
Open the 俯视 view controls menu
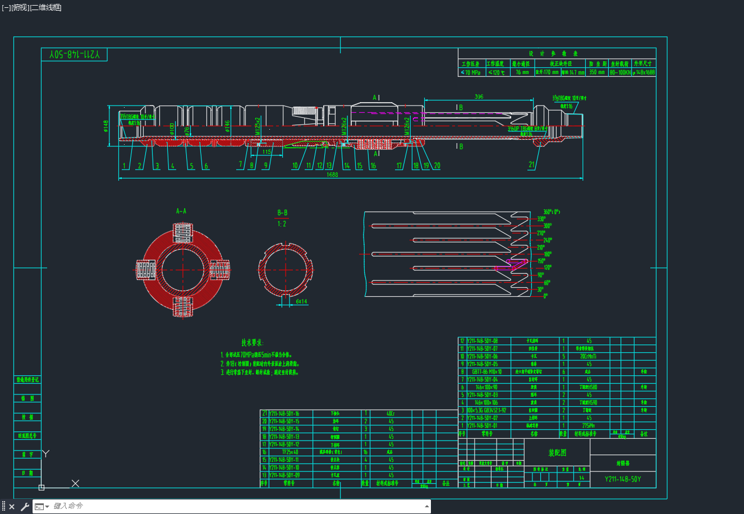tap(20, 7)
